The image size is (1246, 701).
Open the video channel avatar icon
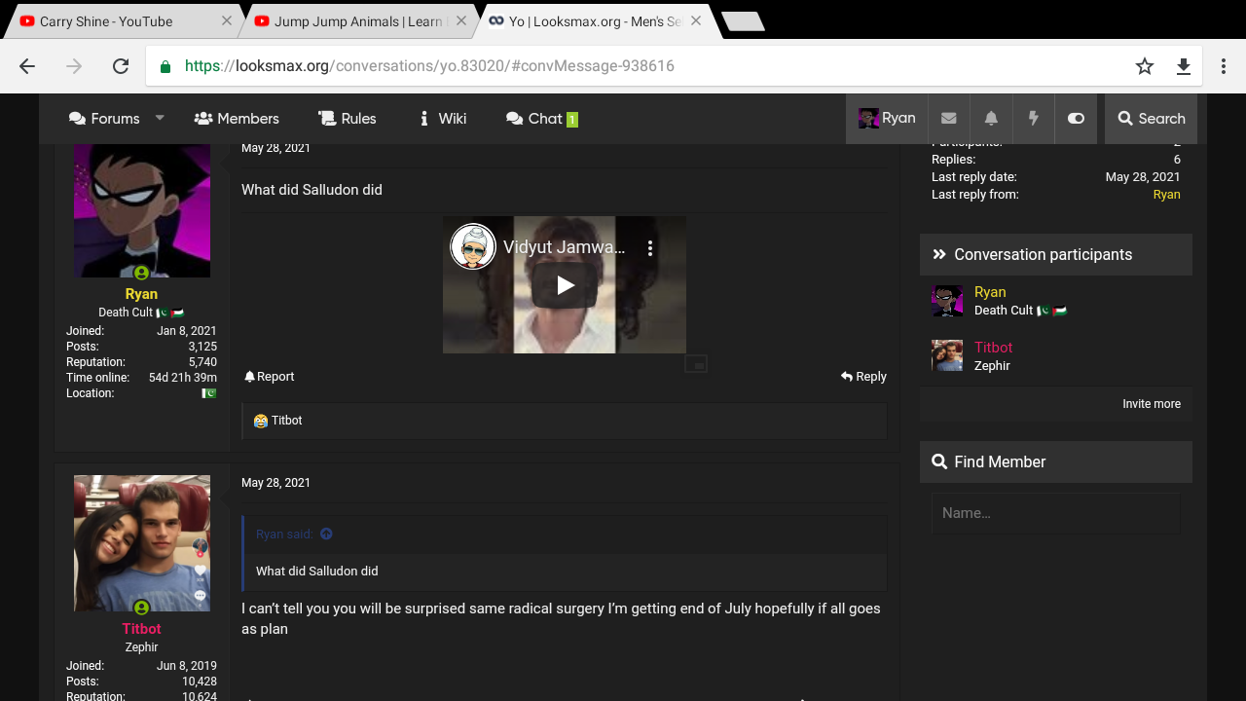pyautogui.click(x=473, y=247)
